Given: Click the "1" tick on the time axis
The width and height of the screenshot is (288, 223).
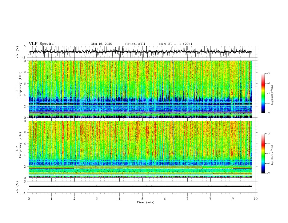Looking at the screenshot, I should pos(51,199).
